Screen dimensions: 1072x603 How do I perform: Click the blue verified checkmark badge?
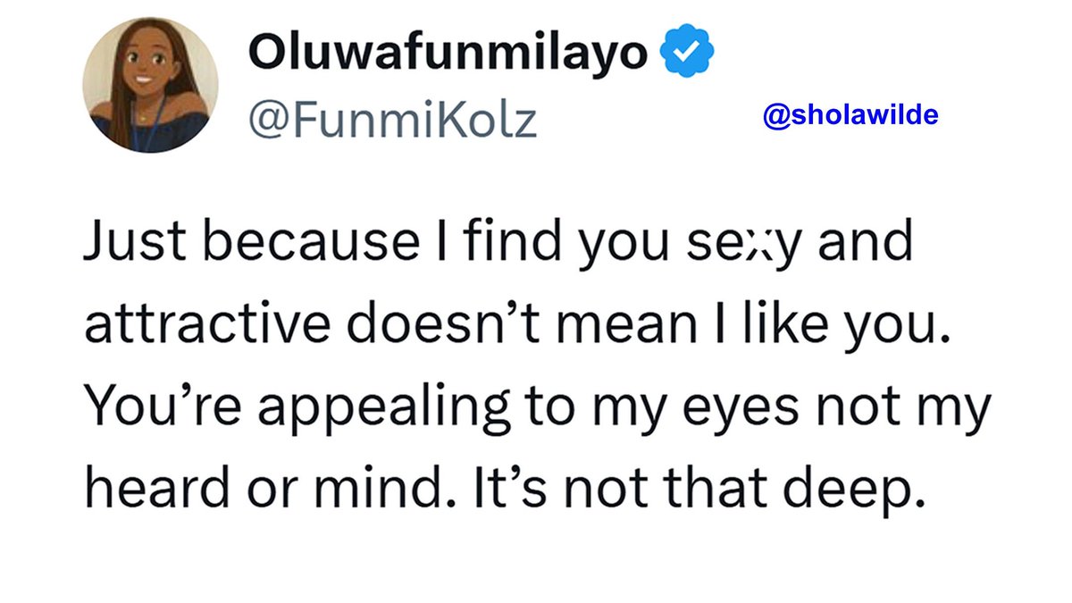[x=686, y=54]
